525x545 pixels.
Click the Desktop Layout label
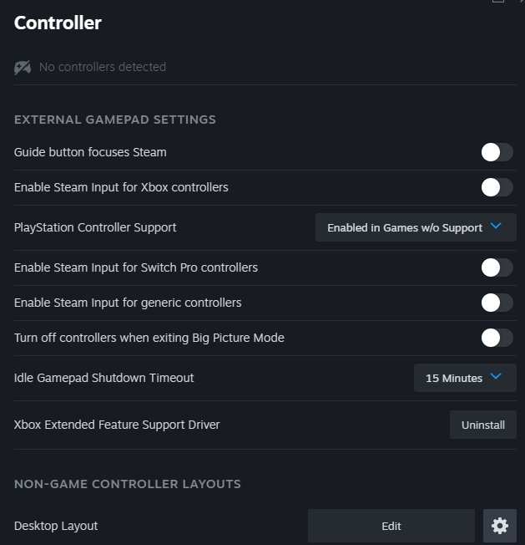56,526
